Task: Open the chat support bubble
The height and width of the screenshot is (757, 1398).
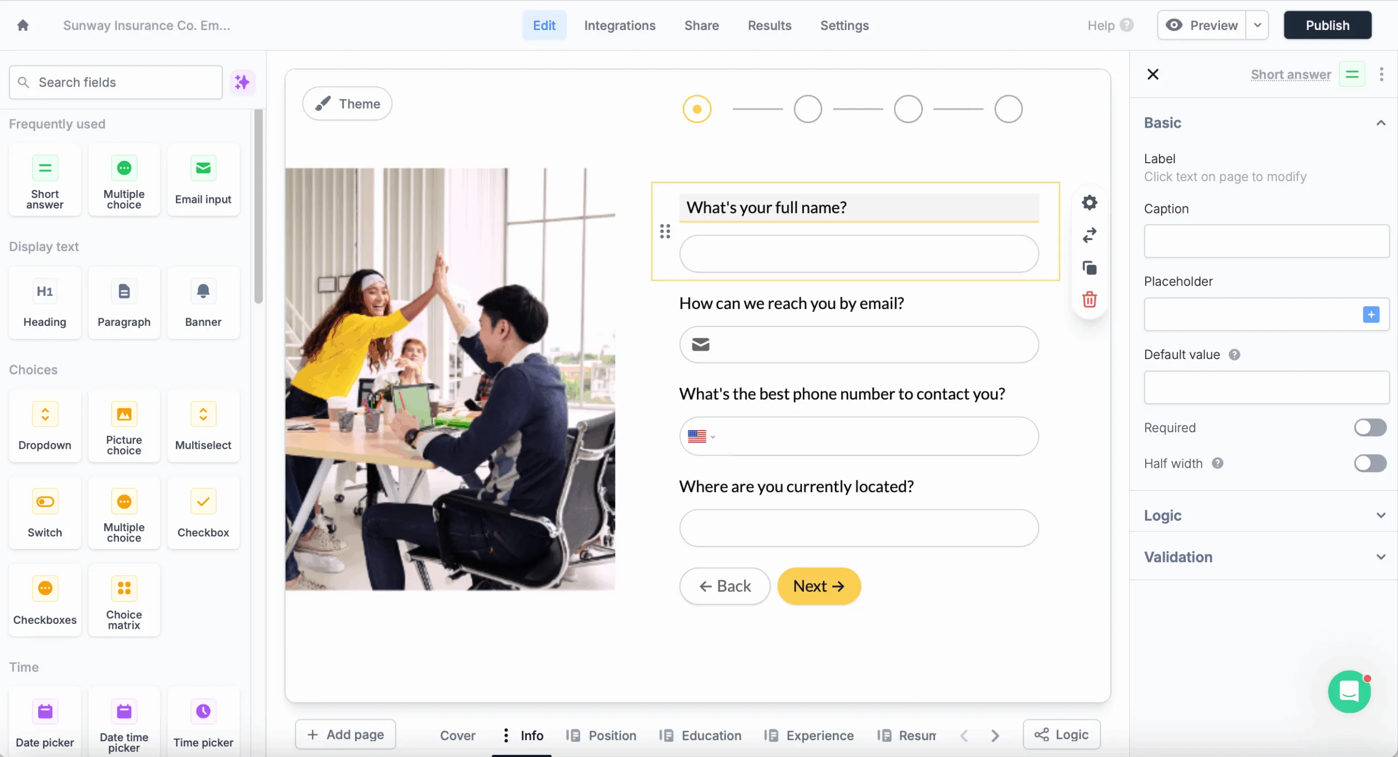Action: (x=1349, y=692)
